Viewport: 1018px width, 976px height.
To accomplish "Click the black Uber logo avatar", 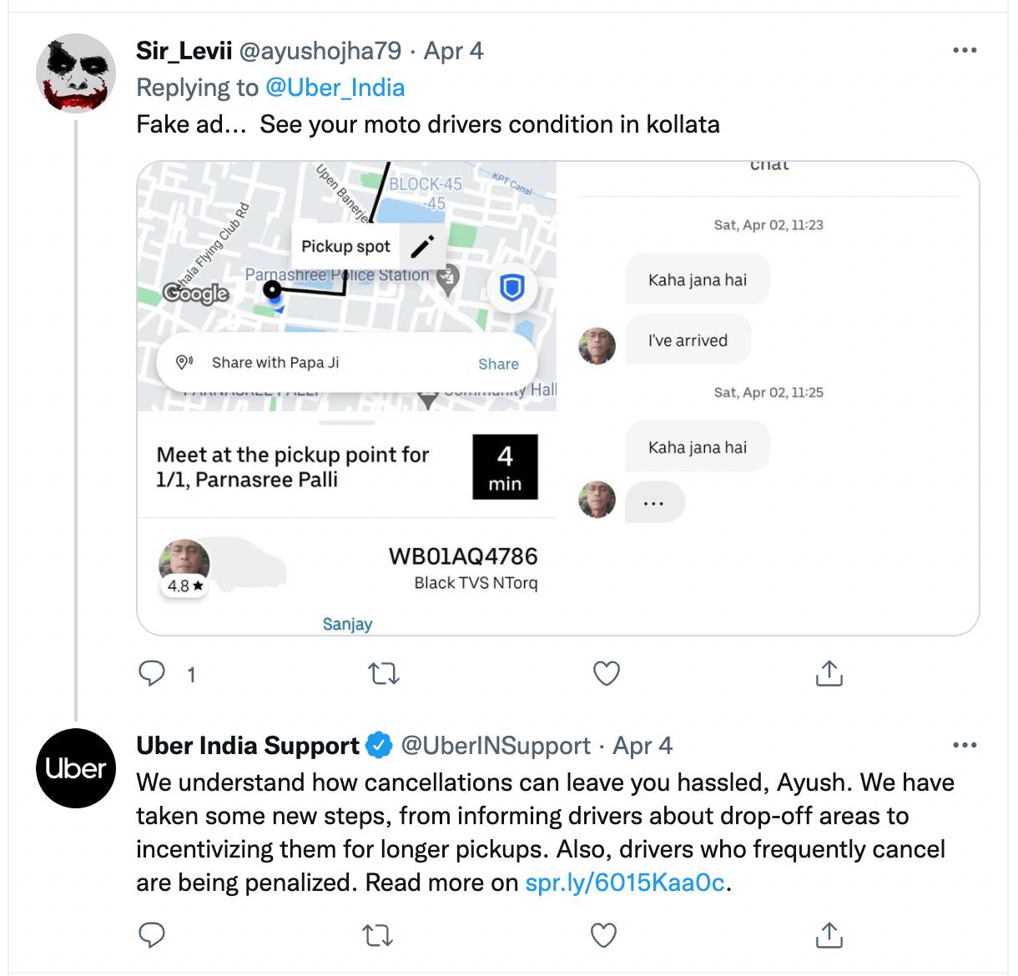I will pos(76,767).
